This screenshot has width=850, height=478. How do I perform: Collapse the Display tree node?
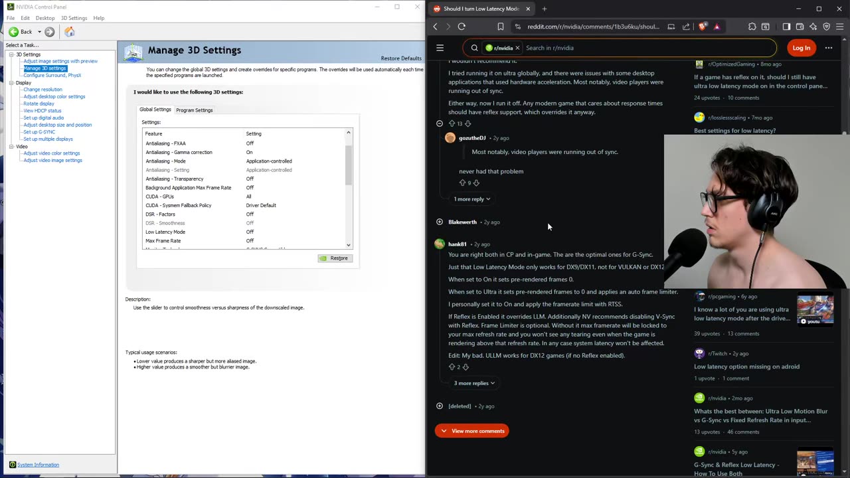[11, 83]
